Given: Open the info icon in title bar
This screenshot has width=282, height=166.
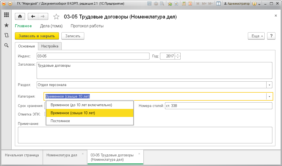Looking at the screenshot, I should point(254,4).
